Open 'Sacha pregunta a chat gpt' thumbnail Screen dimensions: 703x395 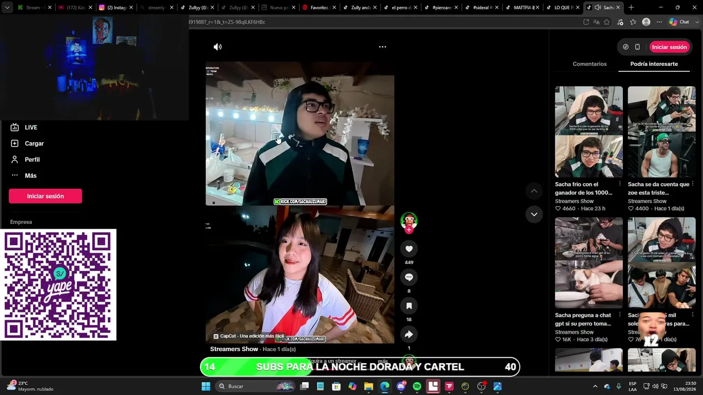589,263
